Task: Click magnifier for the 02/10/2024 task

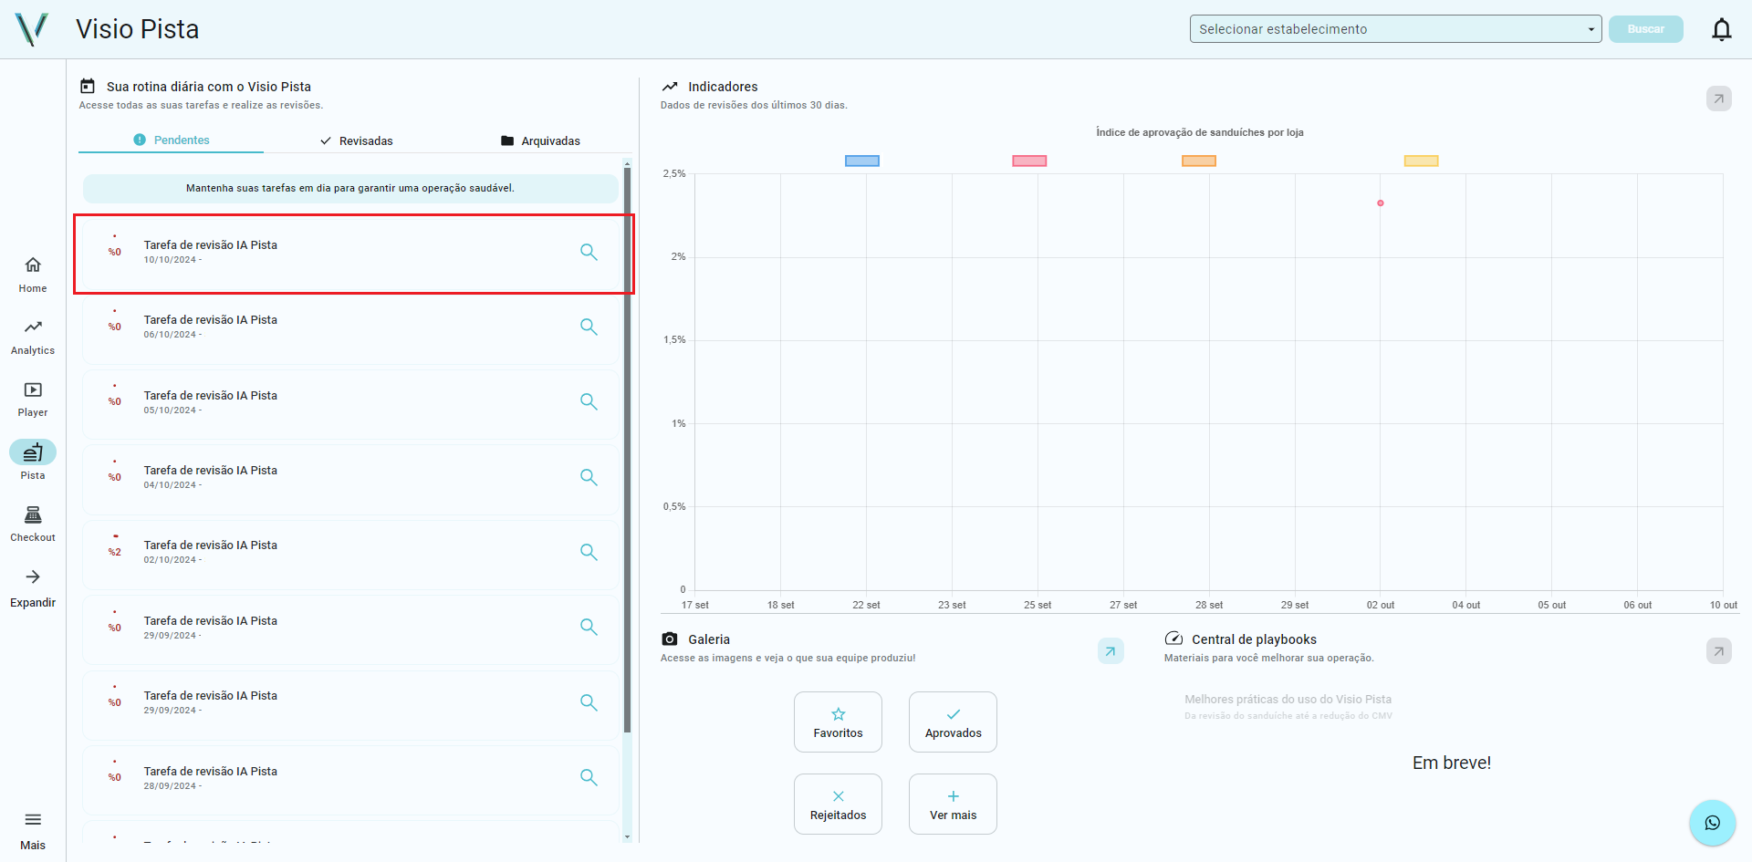Action: tap(589, 552)
